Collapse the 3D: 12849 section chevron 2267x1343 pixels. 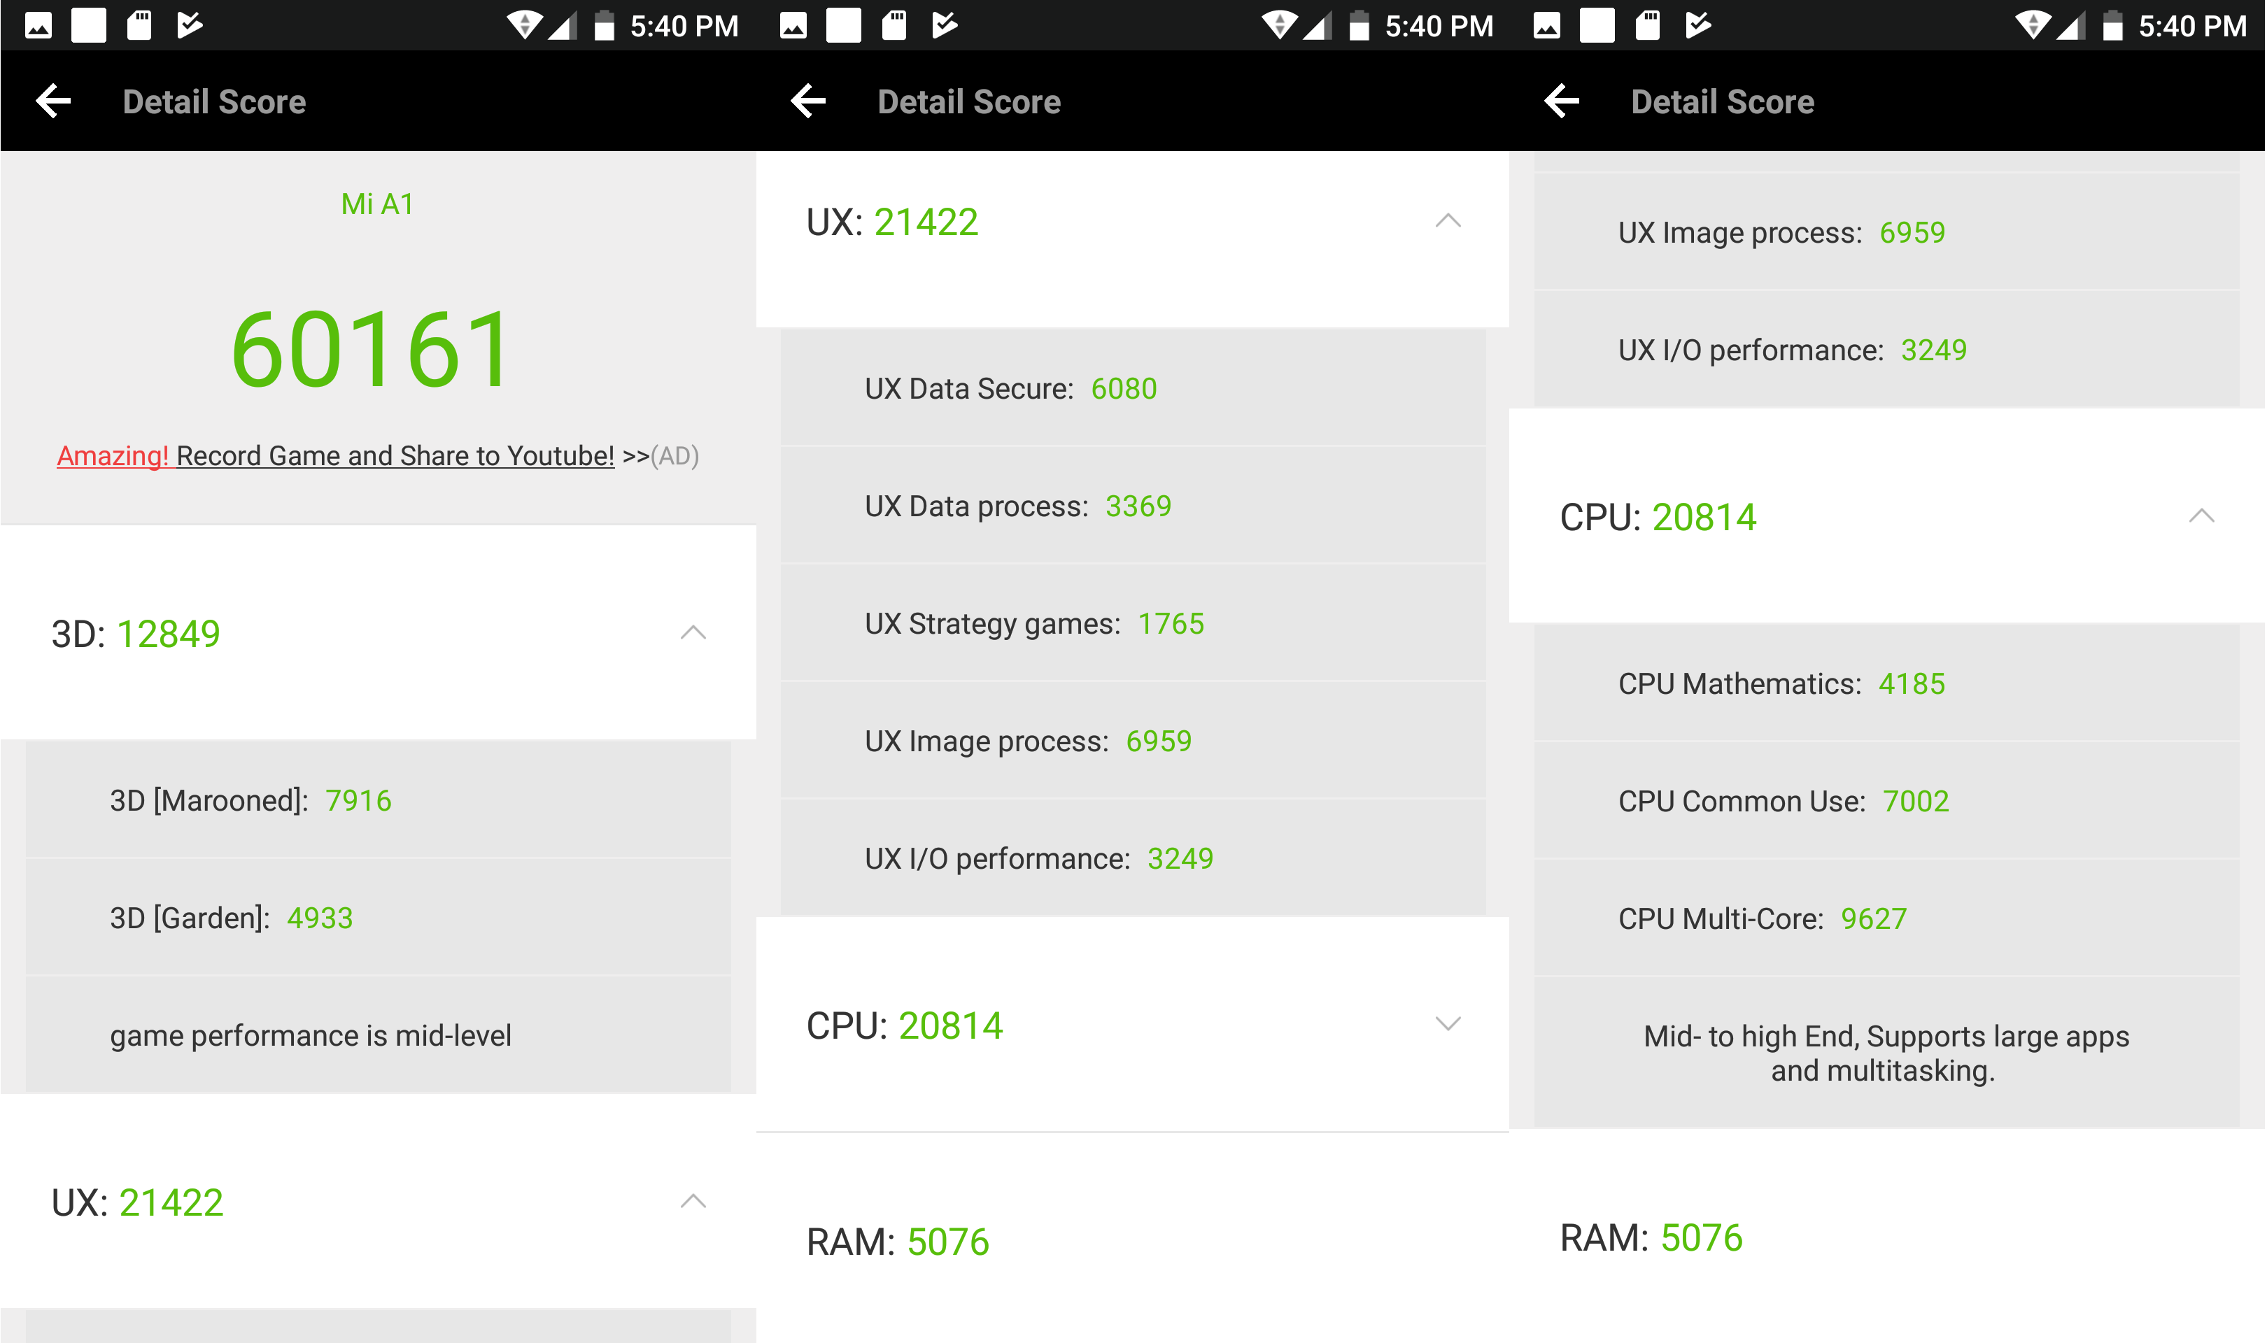click(x=693, y=632)
